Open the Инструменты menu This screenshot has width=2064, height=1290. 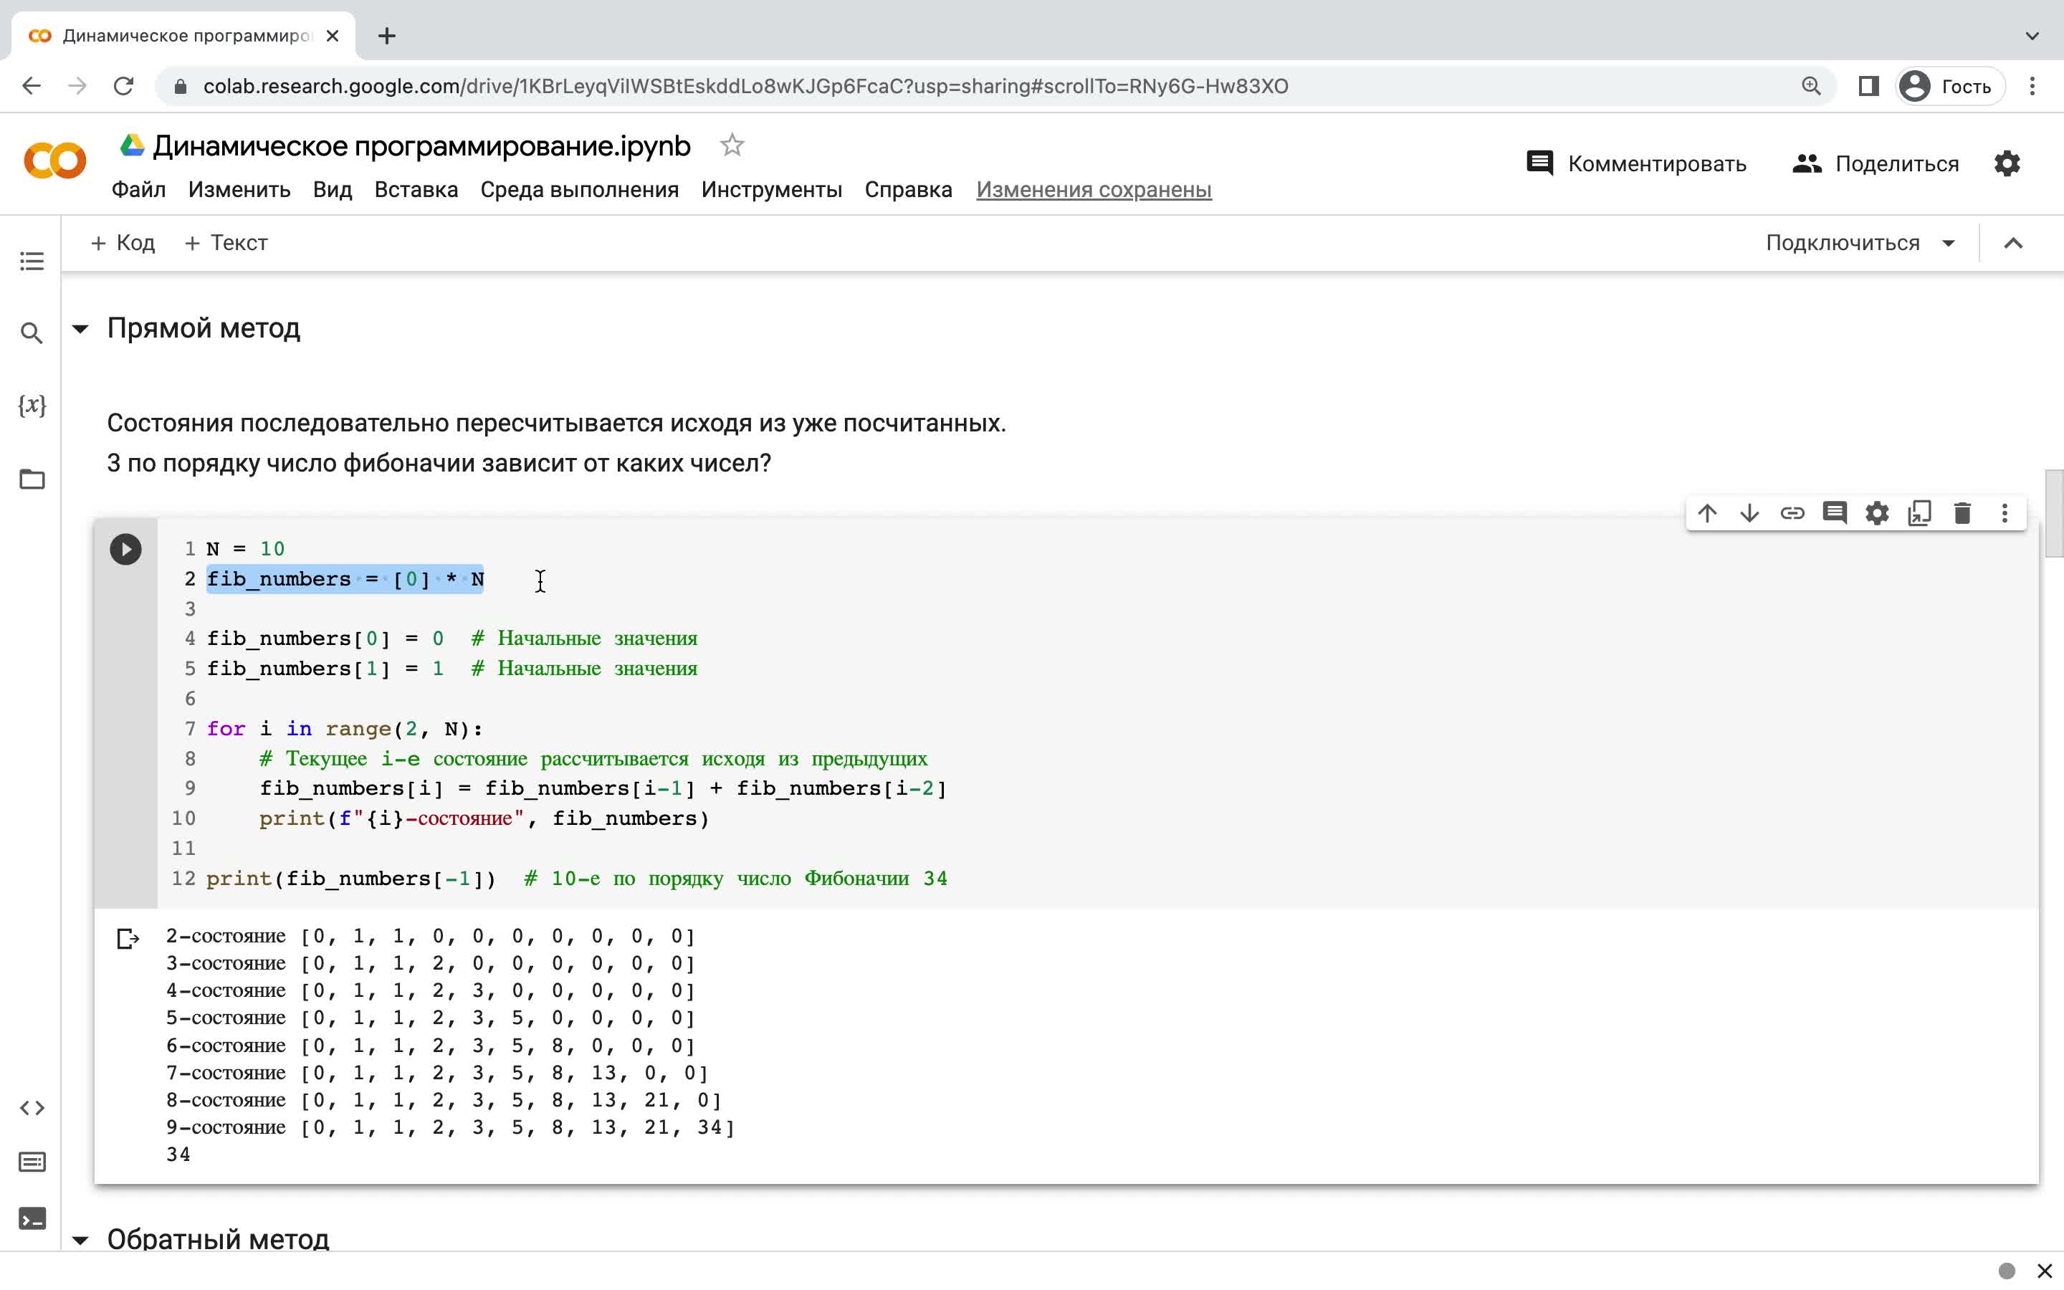771,189
